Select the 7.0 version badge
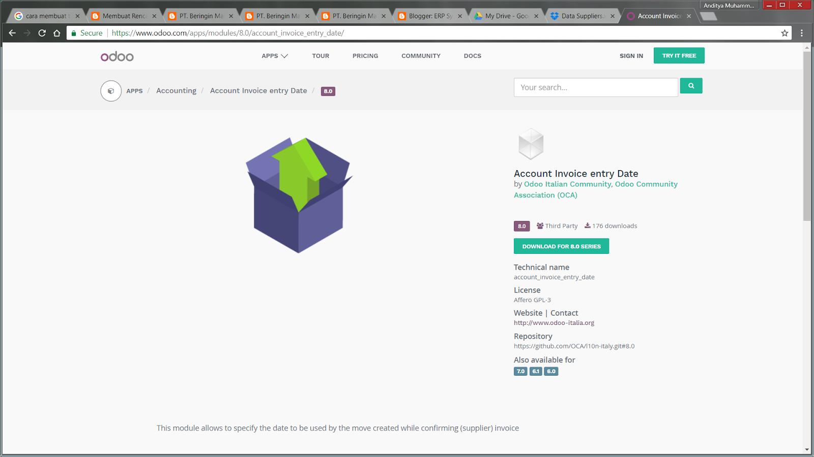This screenshot has width=814, height=457. (520, 371)
